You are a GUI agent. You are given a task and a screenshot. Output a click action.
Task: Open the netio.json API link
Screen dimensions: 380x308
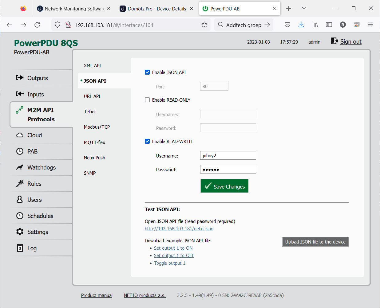pyautogui.click(x=179, y=229)
